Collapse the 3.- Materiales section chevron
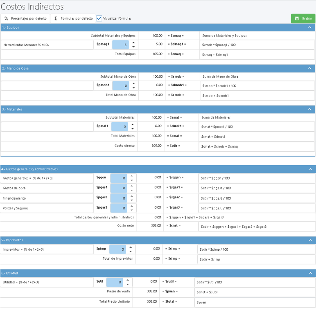This screenshot has width=316, height=310. tap(309, 109)
